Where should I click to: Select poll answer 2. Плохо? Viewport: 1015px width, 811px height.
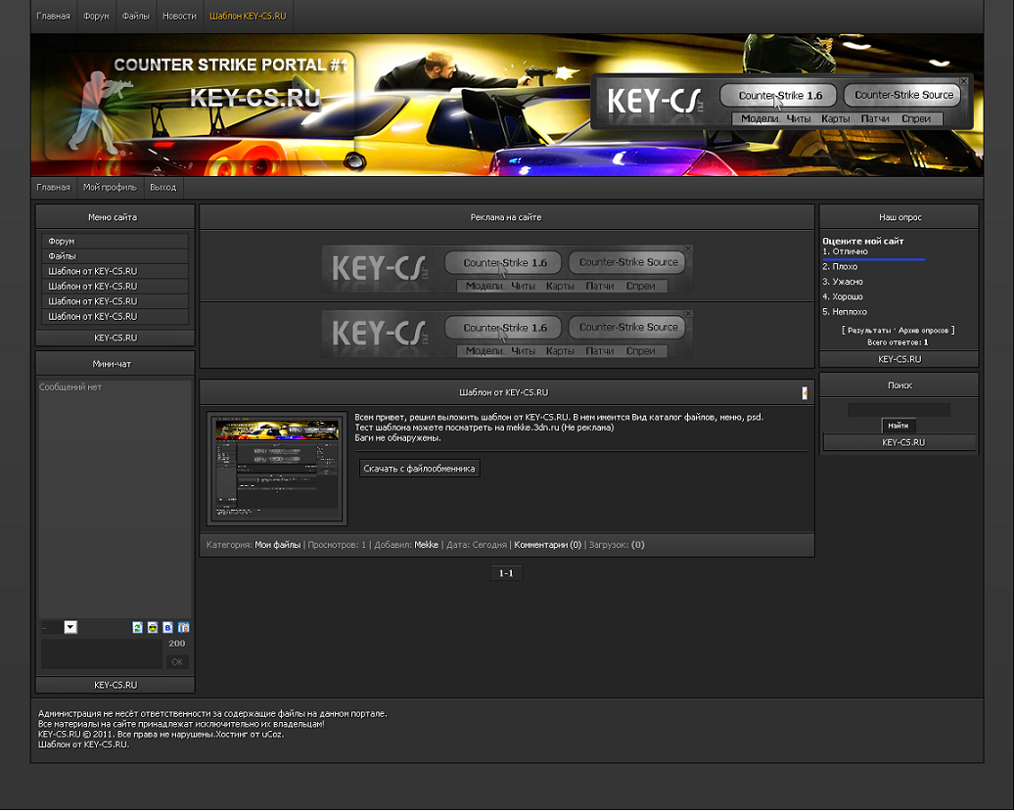coord(840,267)
